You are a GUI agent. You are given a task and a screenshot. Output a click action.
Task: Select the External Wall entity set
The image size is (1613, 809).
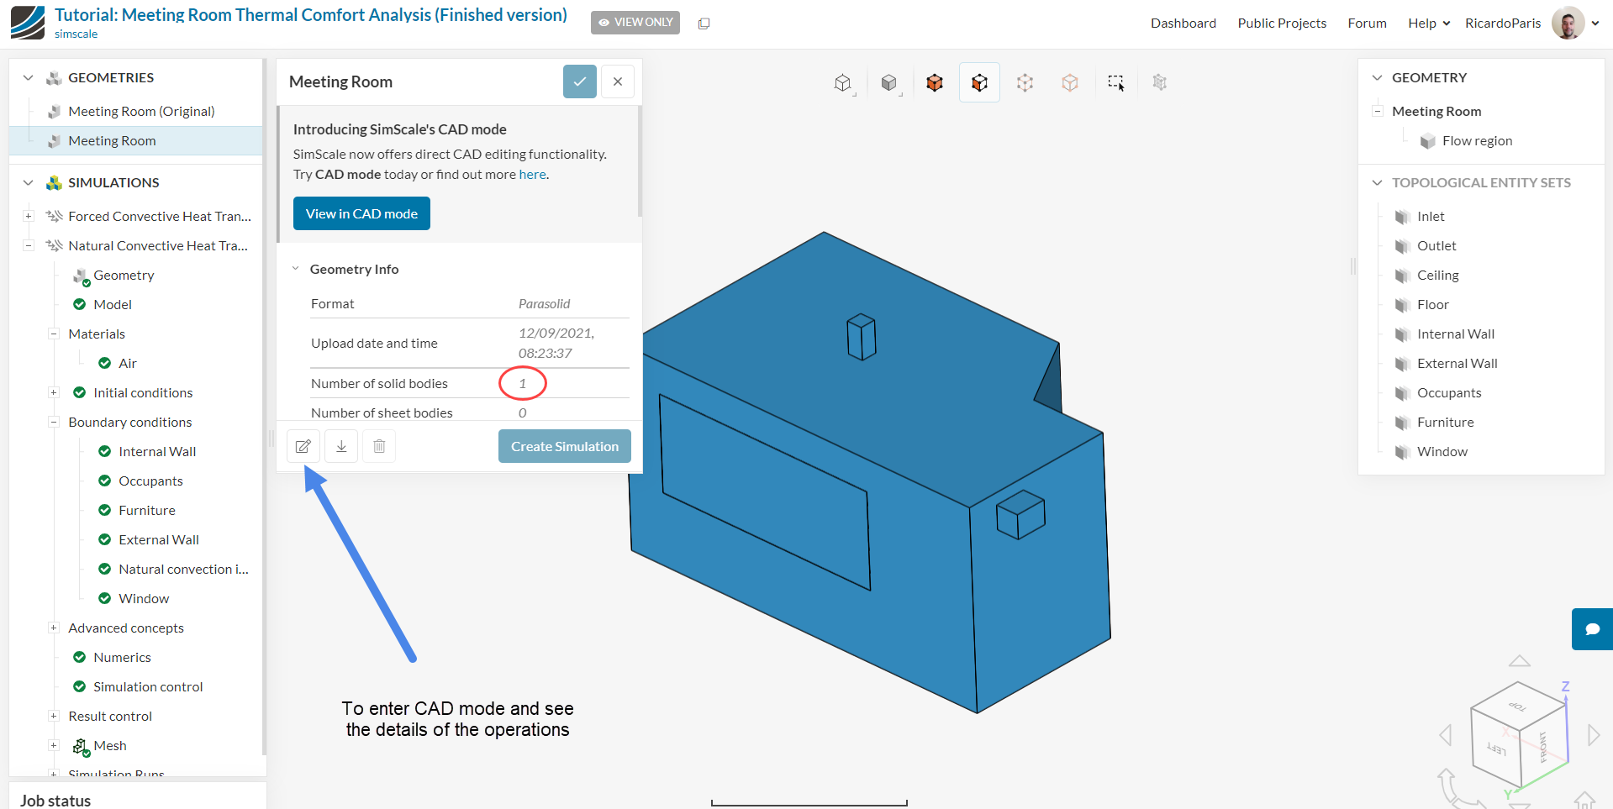[1457, 363]
